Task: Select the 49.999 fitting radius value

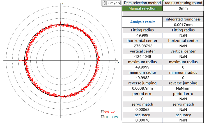Action: pos(143,35)
